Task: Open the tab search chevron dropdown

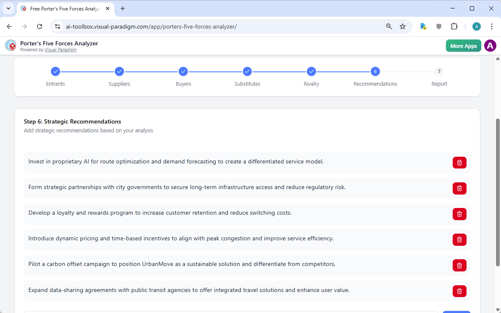Action: 8,8
